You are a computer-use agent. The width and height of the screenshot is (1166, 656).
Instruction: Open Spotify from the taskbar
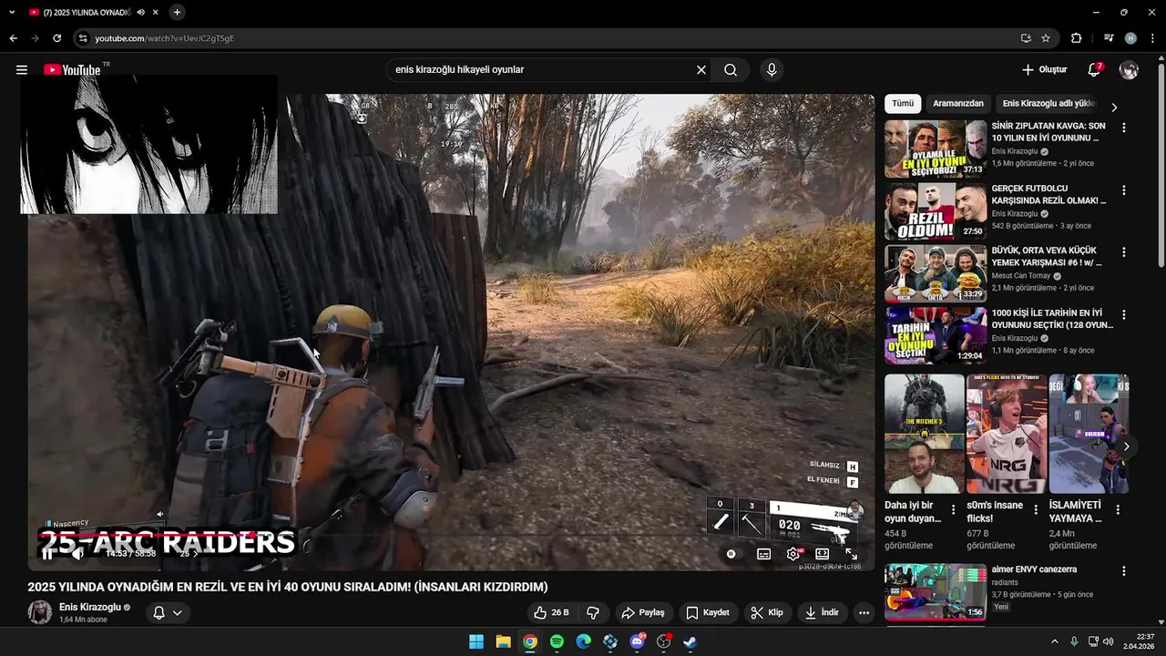557,641
